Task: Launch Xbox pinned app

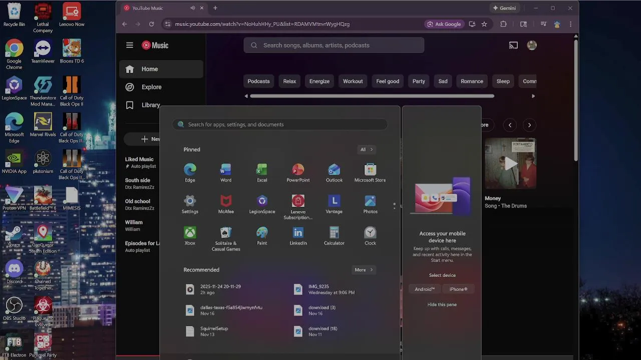Action: click(x=190, y=236)
